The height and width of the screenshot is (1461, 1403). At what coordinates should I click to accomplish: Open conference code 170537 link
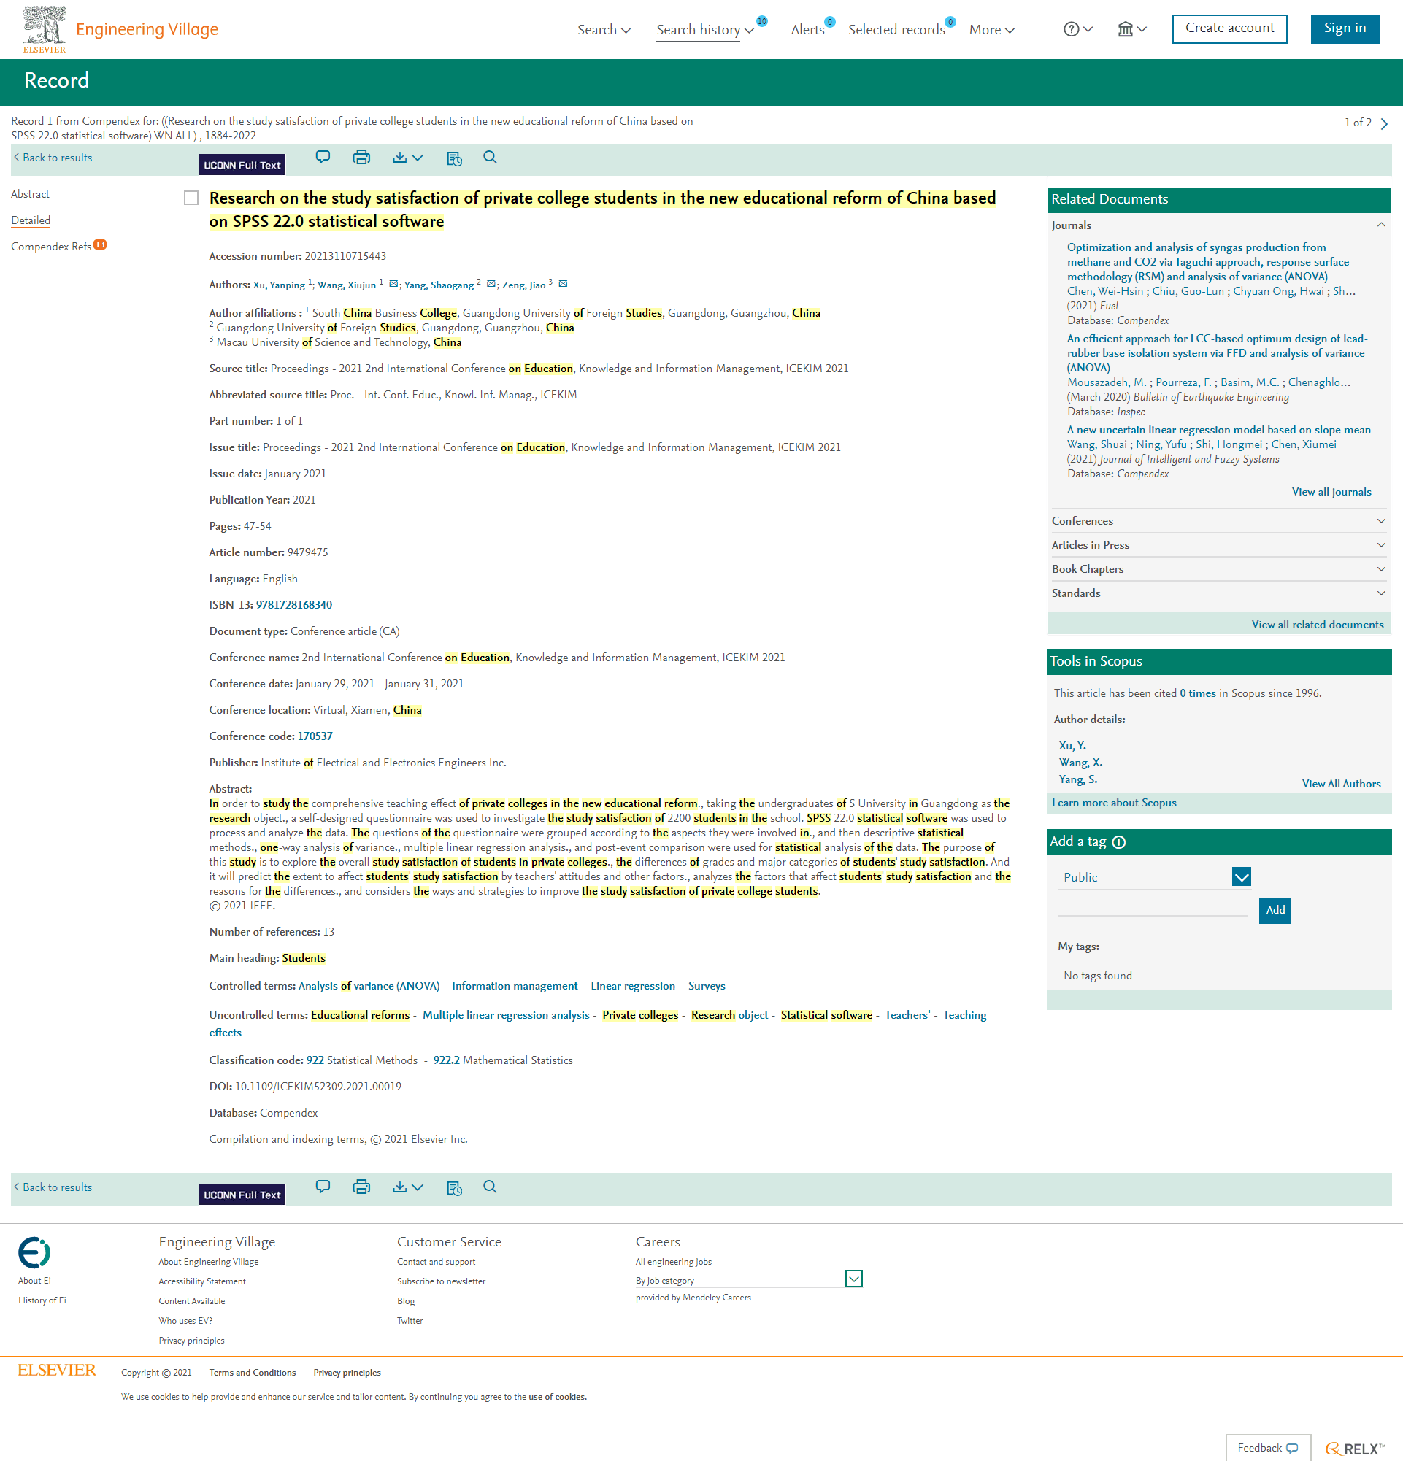click(x=315, y=736)
